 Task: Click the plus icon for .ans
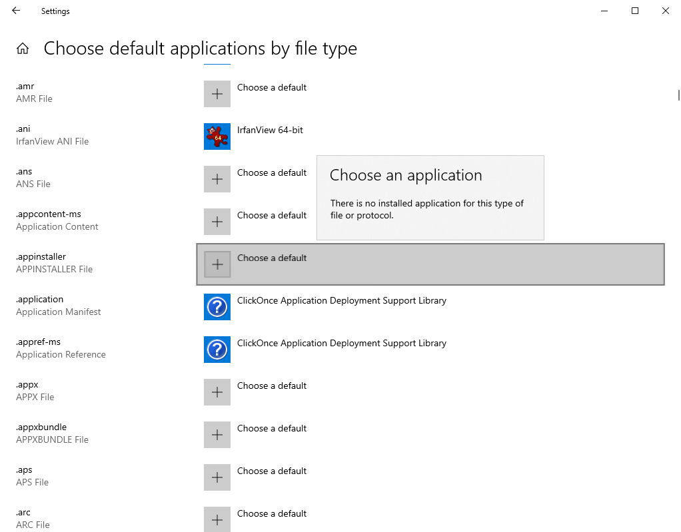click(217, 179)
